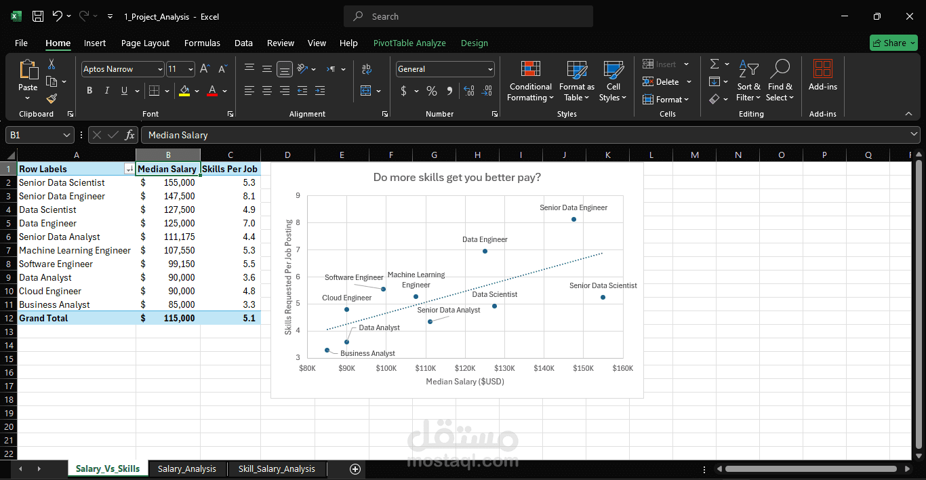Expand the formula bar chevron
The height and width of the screenshot is (480, 926).
[x=913, y=135]
